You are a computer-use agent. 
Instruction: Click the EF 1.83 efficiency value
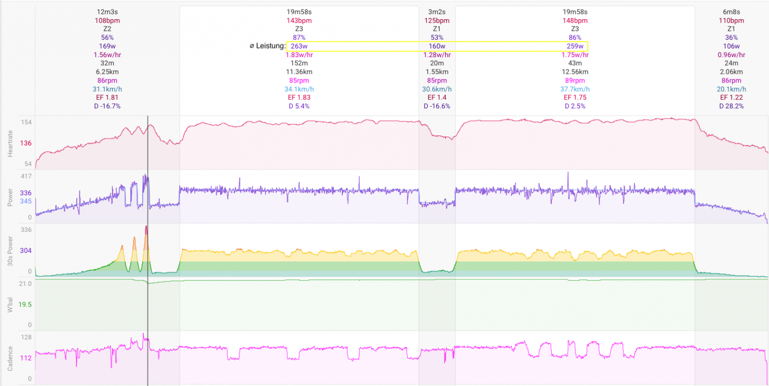coord(299,97)
